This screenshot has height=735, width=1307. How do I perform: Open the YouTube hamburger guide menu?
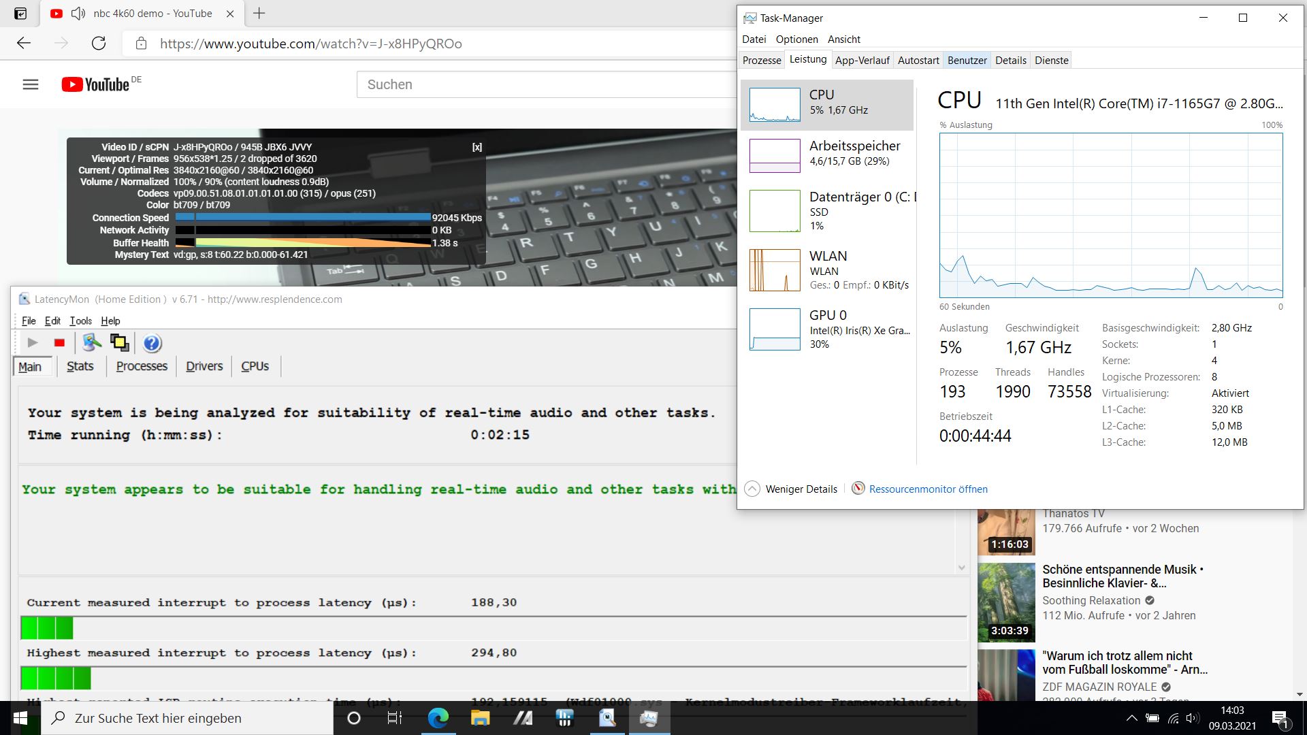[x=31, y=84]
